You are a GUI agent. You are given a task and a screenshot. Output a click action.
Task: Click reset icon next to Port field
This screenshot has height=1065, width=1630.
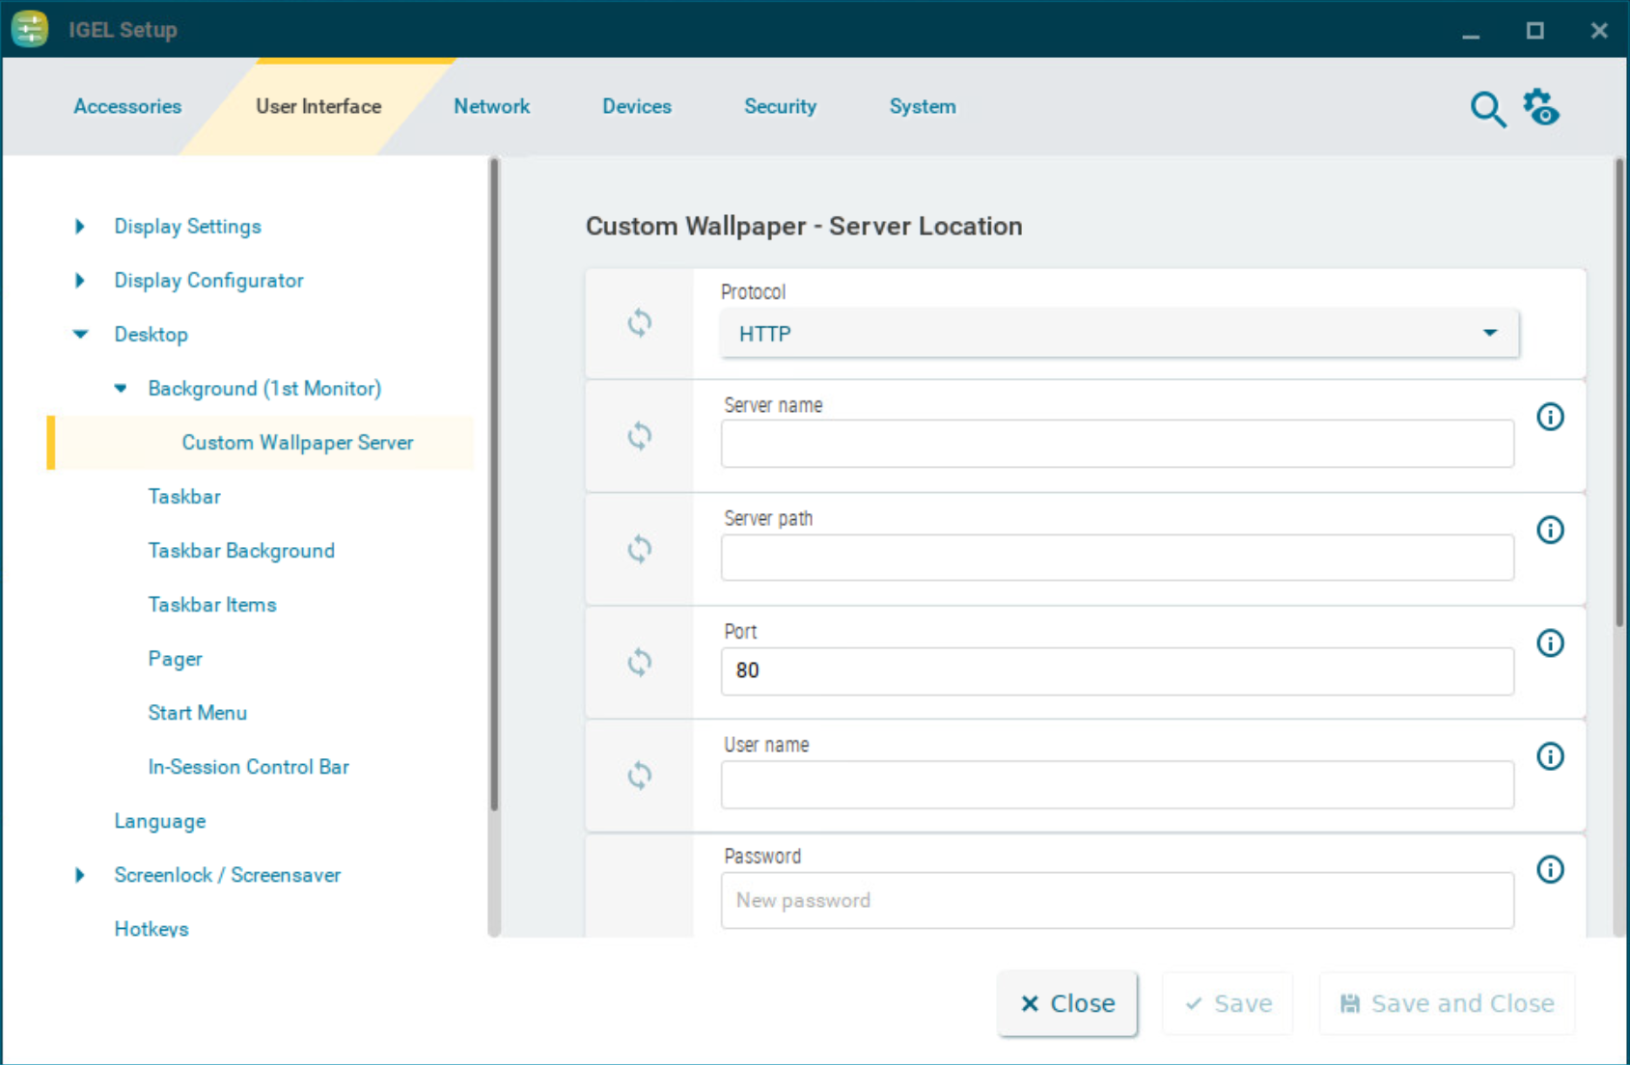639,663
